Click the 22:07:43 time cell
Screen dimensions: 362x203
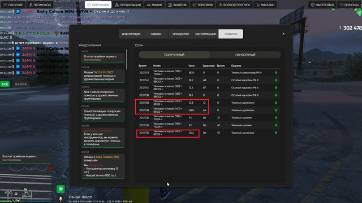pos(144,73)
